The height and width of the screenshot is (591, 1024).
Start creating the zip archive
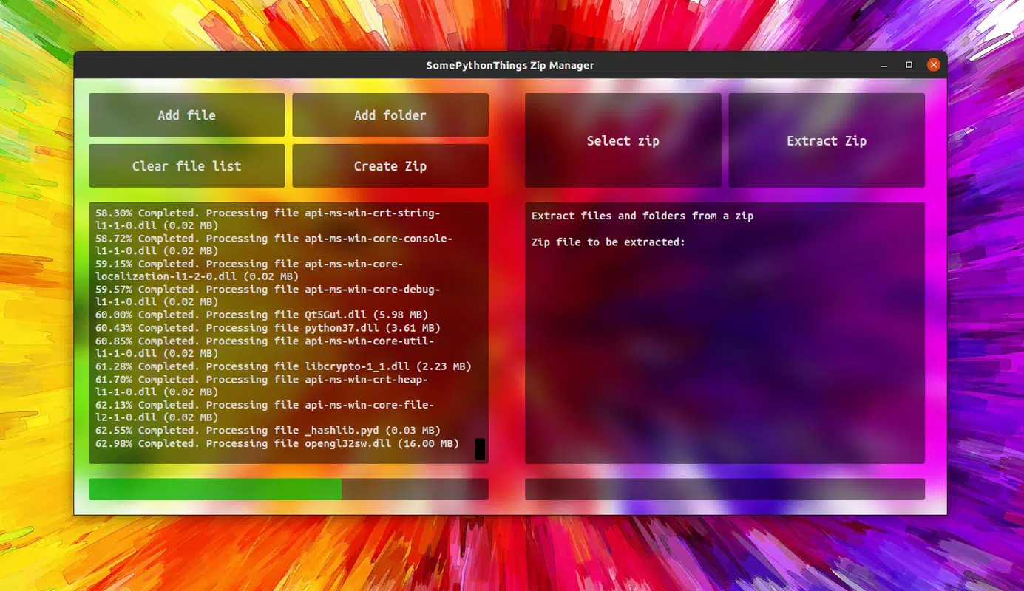point(390,165)
